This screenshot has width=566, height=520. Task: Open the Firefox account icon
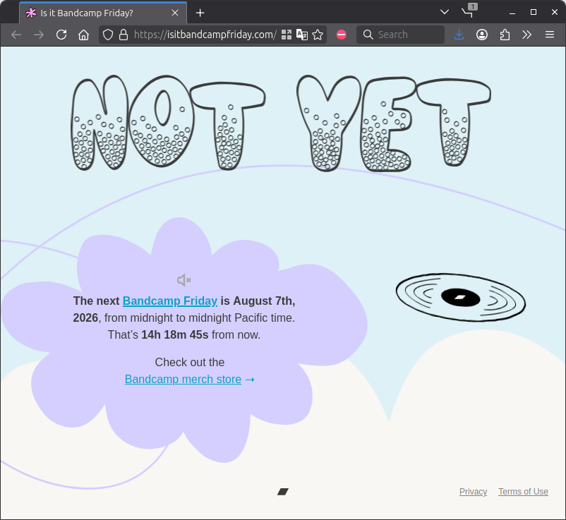click(x=482, y=35)
